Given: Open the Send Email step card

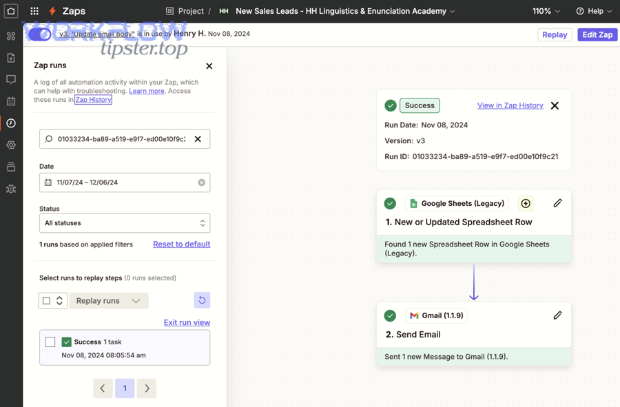Looking at the screenshot, I should click(x=474, y=334).
